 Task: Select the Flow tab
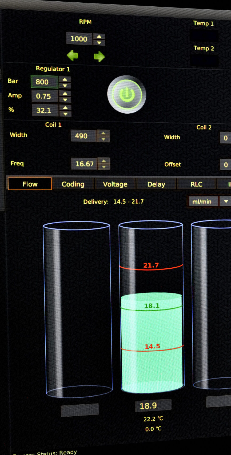(30, 184)
